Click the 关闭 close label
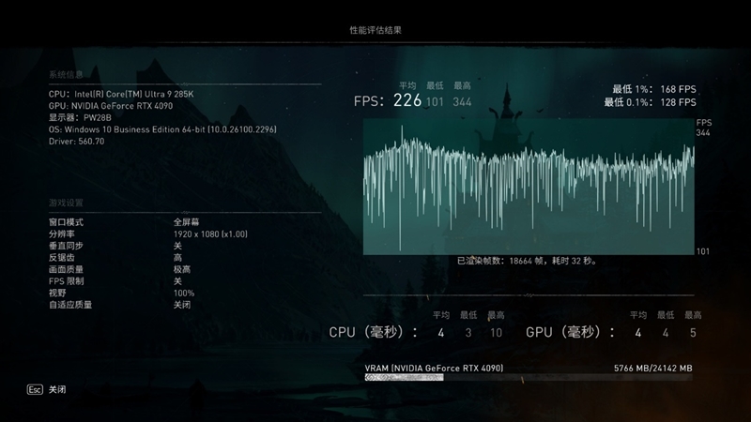Screen dimensions: 751x422 click(57, 389)
